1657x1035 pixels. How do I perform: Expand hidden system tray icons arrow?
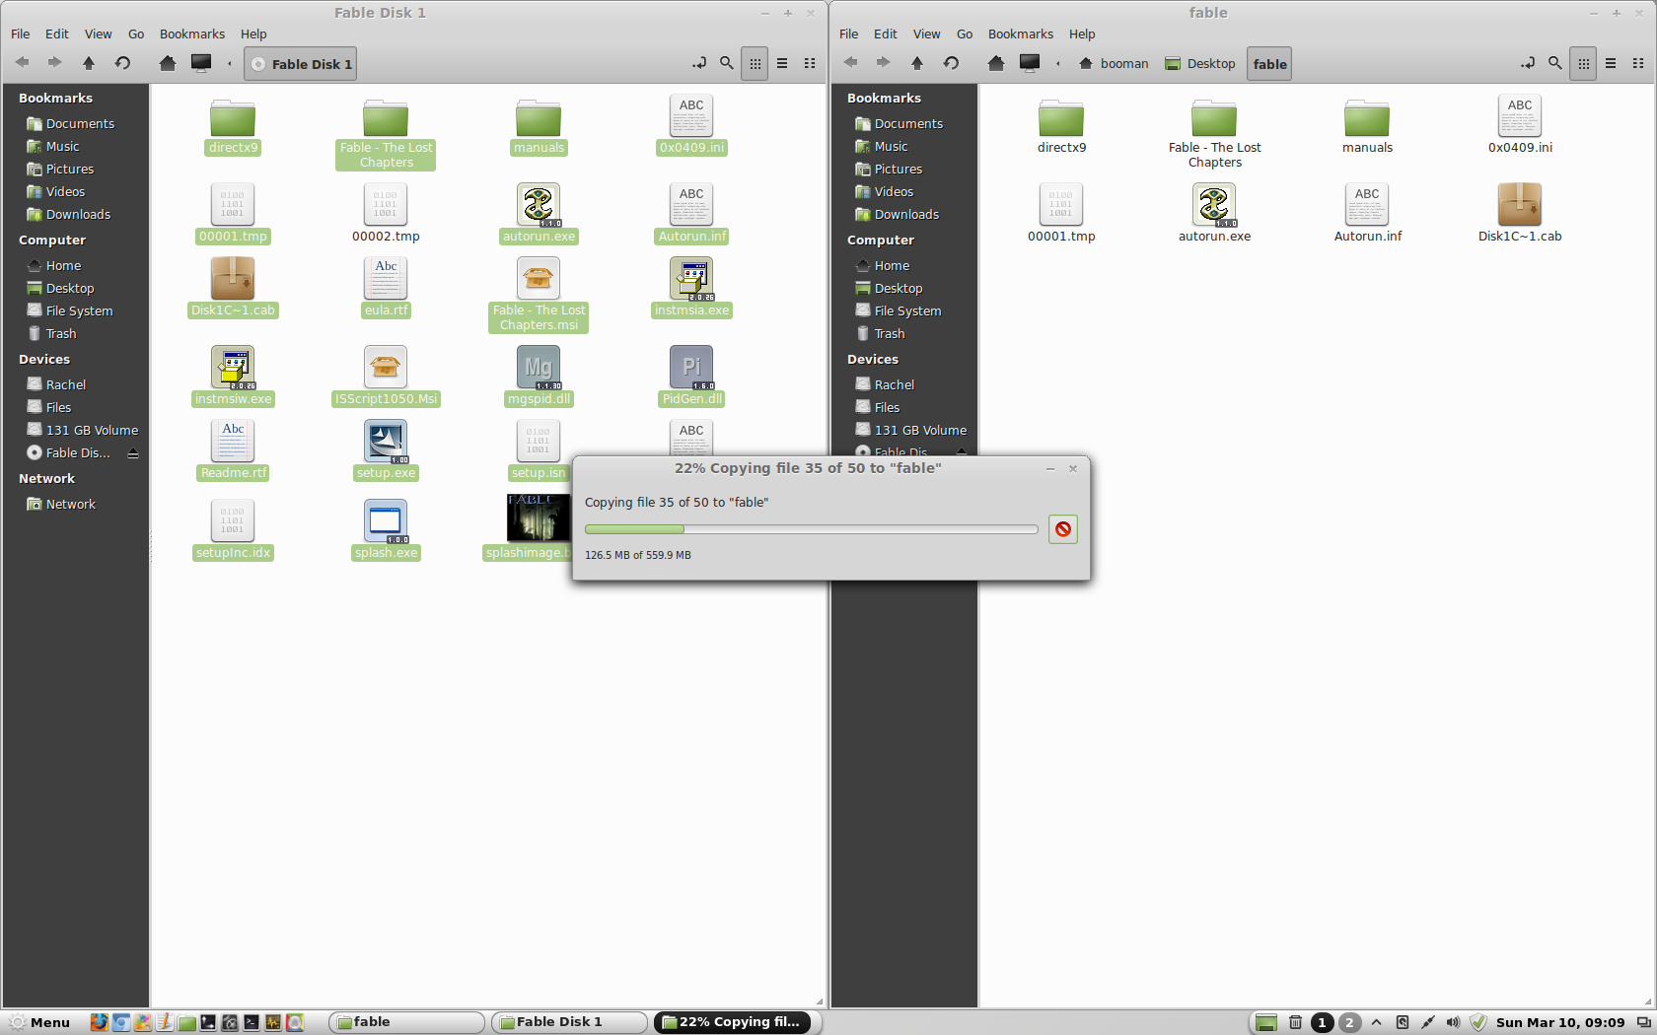click(x=1376, y=1022)
